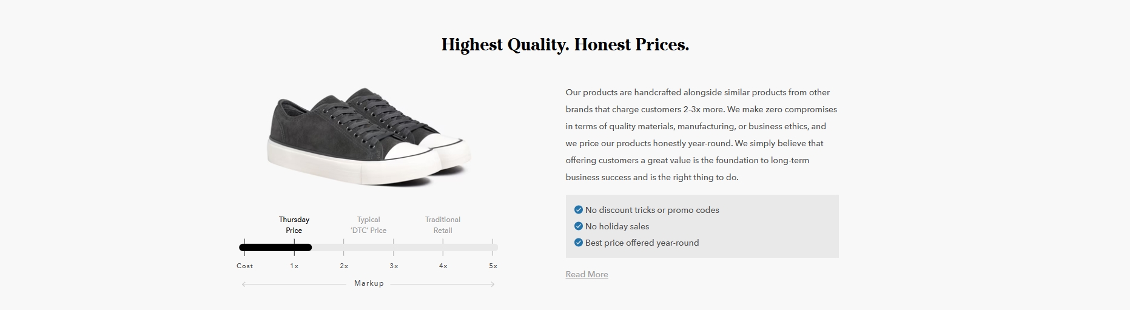Click the left arrow of Markup axis
This screenshot has height=310, width=1130.
coord(244,284)
